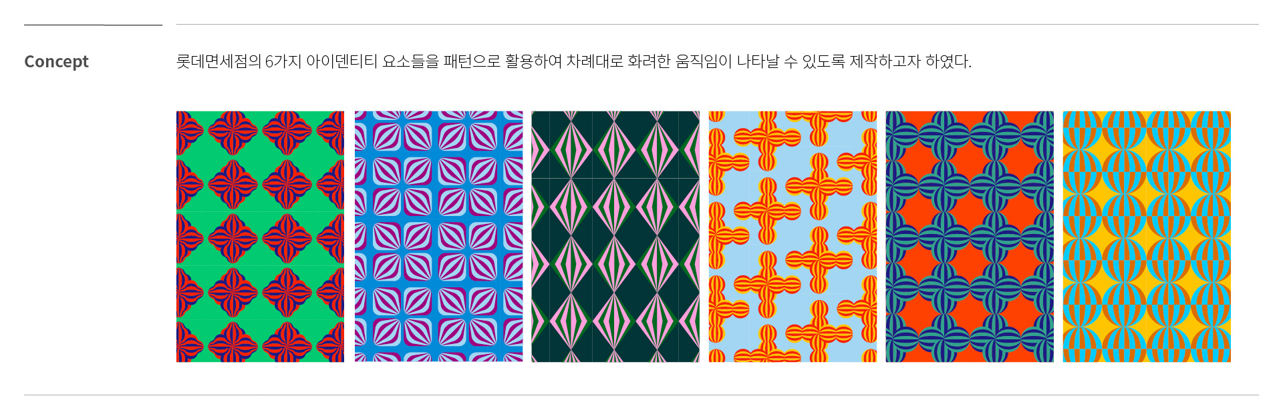The height and width of the screenshot is (400, 1283).
Task: Click the short divider line above Concept
Action: (x=93, y=25)
